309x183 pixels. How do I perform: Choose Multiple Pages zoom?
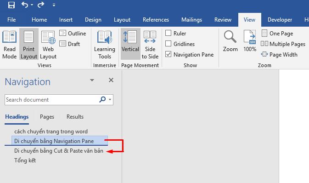(x=283, y=44)
